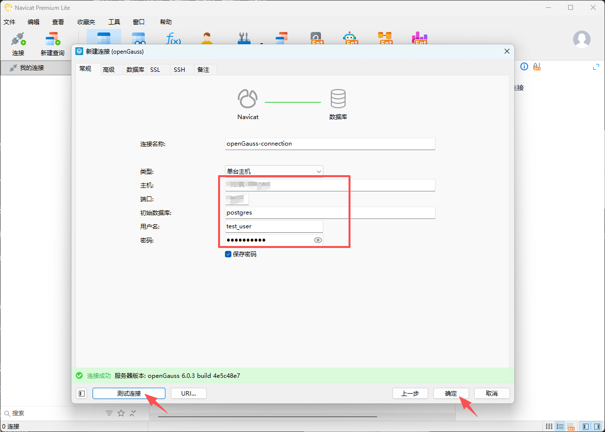605x432 pixels.
Task: Open the info panel icon
Action: tap(524, 66)
